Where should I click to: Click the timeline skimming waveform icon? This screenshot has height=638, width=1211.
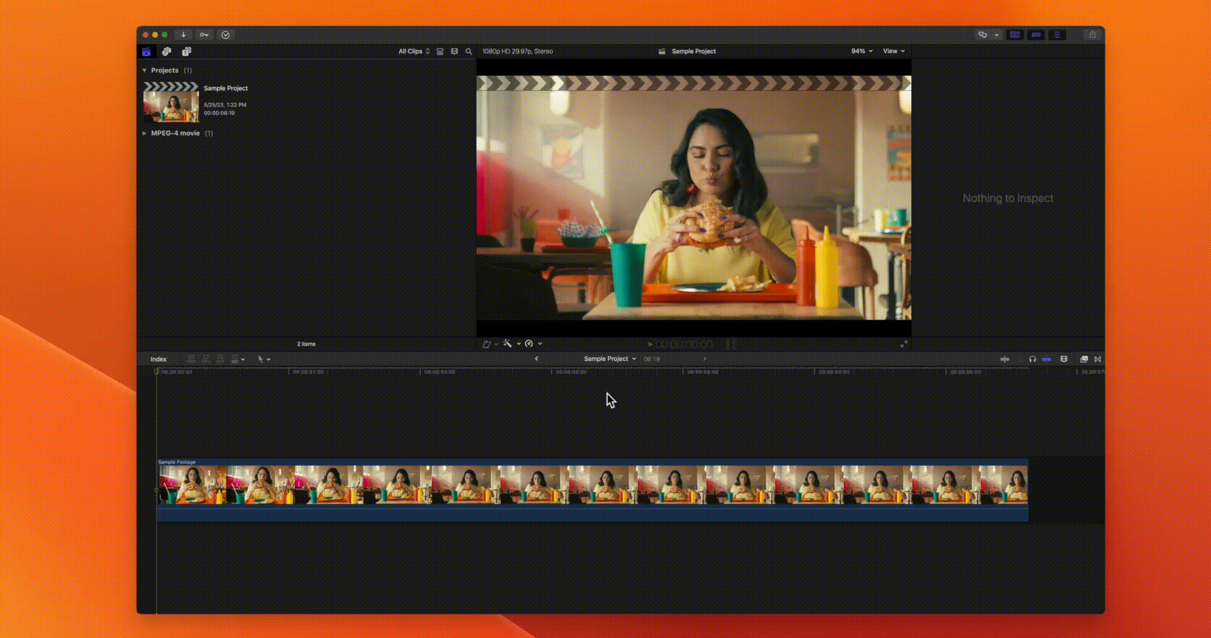click(1005, 359)
